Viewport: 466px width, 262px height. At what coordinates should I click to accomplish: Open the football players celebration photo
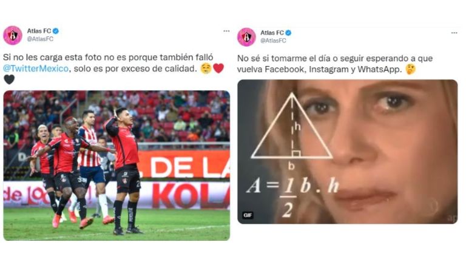tap(116, 166)
